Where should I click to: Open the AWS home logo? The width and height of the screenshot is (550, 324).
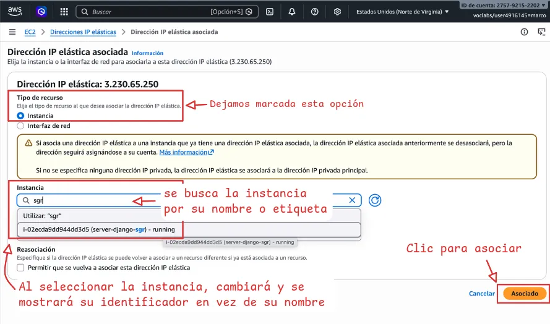(x=15, y=11)
